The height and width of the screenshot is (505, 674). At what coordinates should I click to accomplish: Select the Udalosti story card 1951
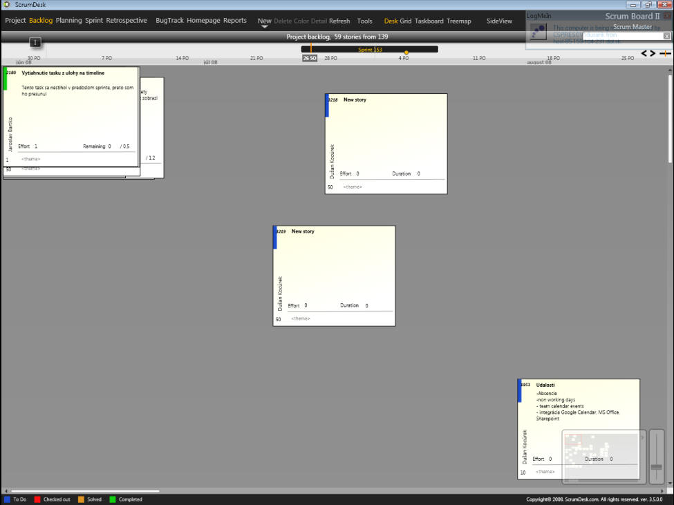click(579, 429)
